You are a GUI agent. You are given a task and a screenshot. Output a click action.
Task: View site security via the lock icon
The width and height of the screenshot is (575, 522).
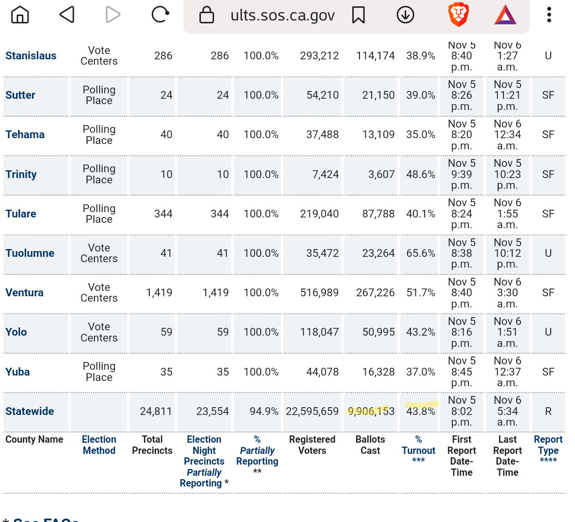[206, 15]
